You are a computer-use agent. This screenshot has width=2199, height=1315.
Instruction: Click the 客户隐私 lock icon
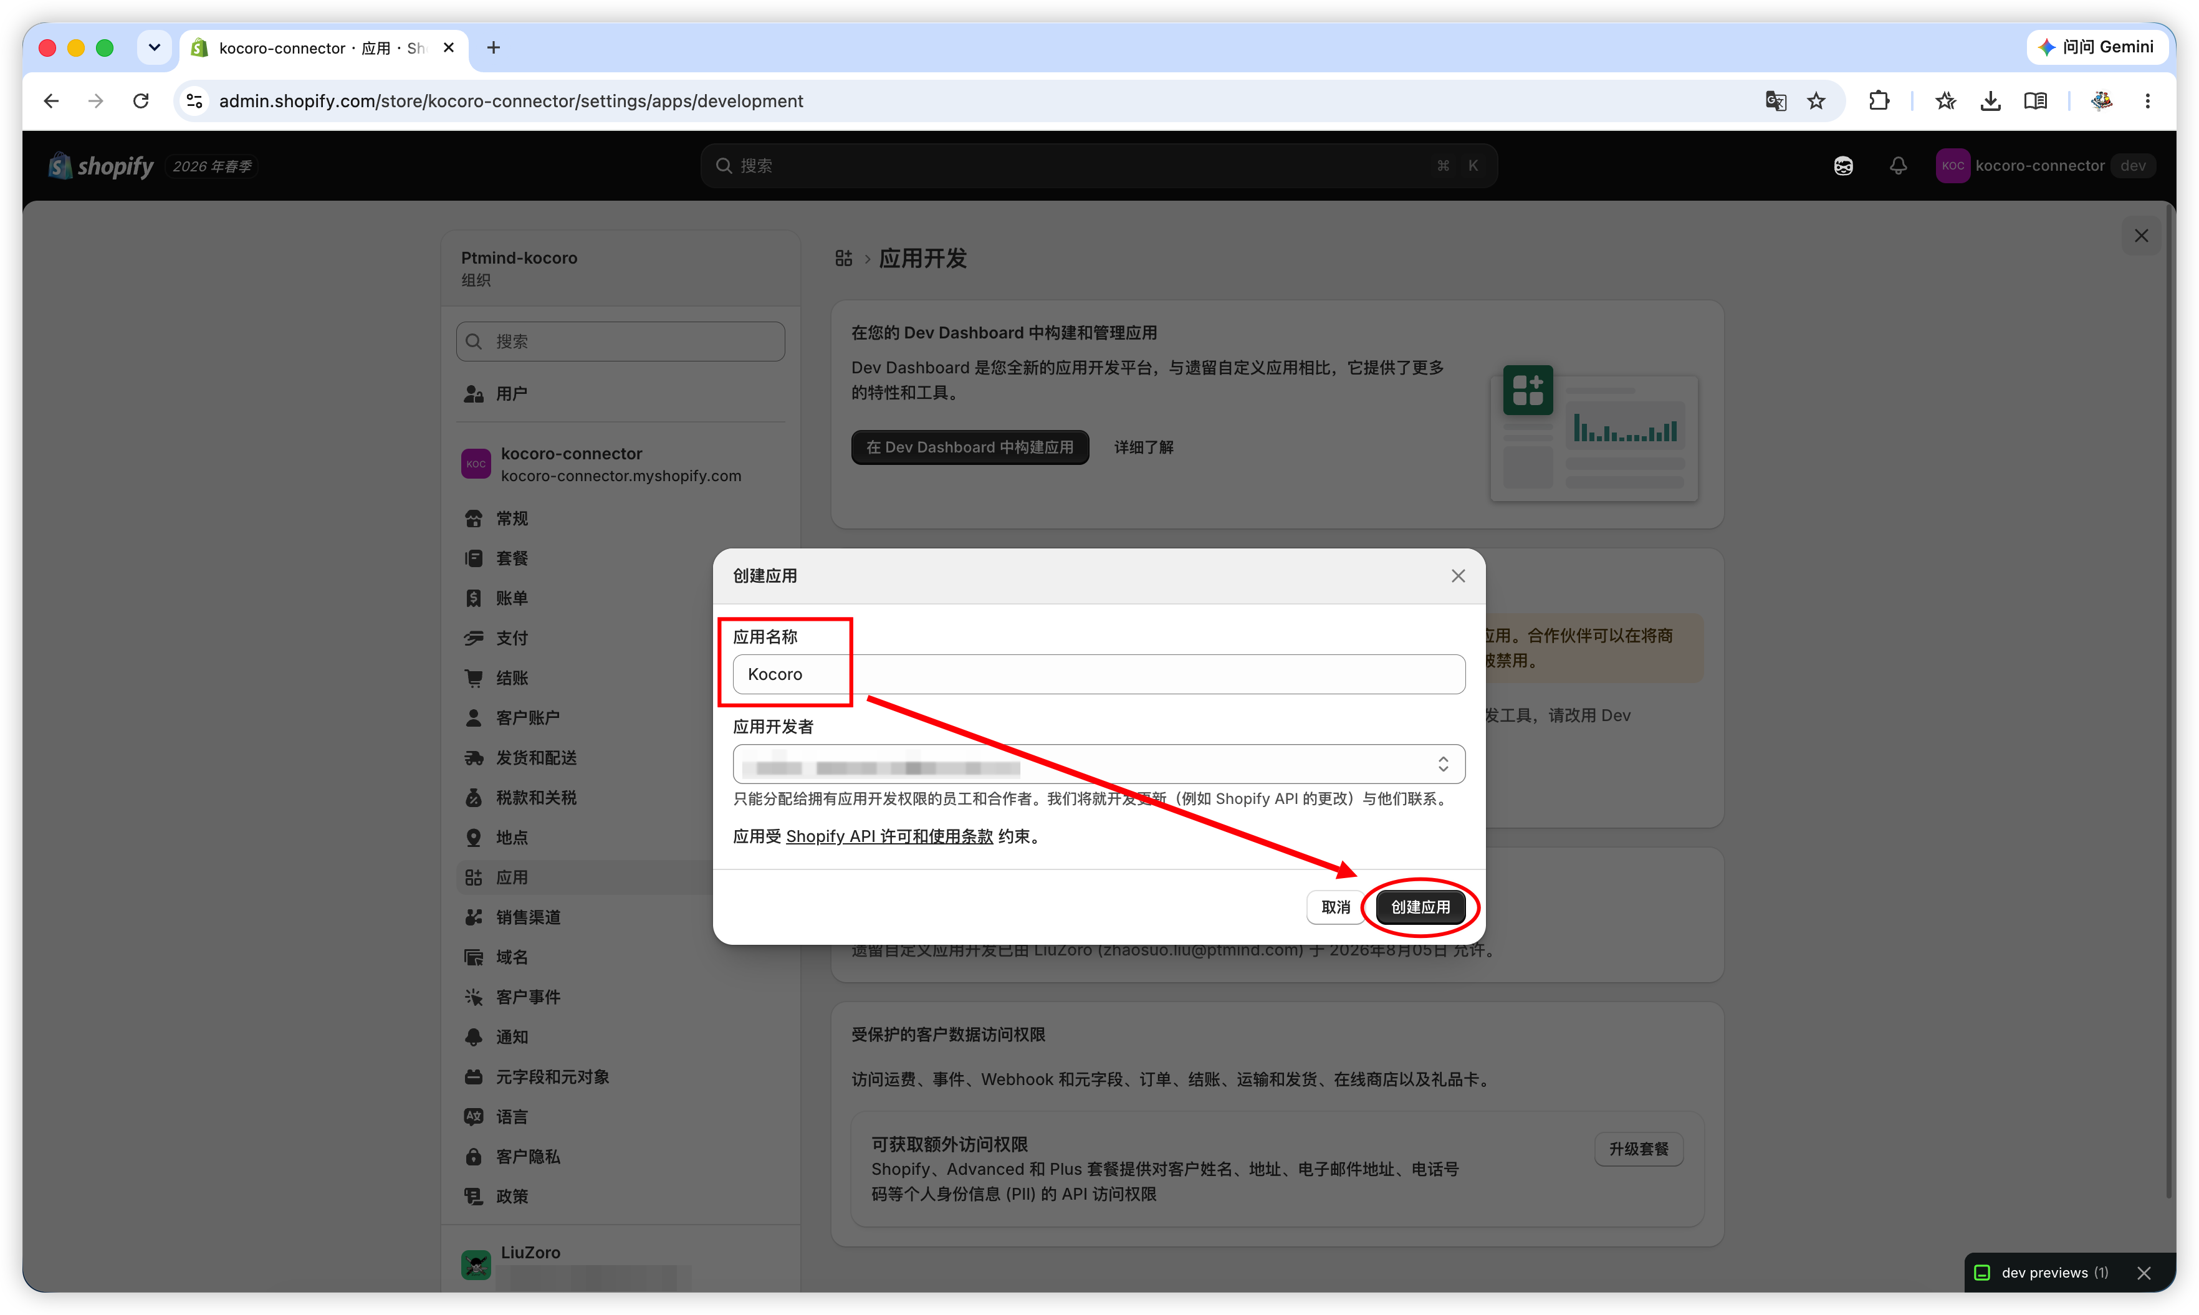coord(474,1156)
